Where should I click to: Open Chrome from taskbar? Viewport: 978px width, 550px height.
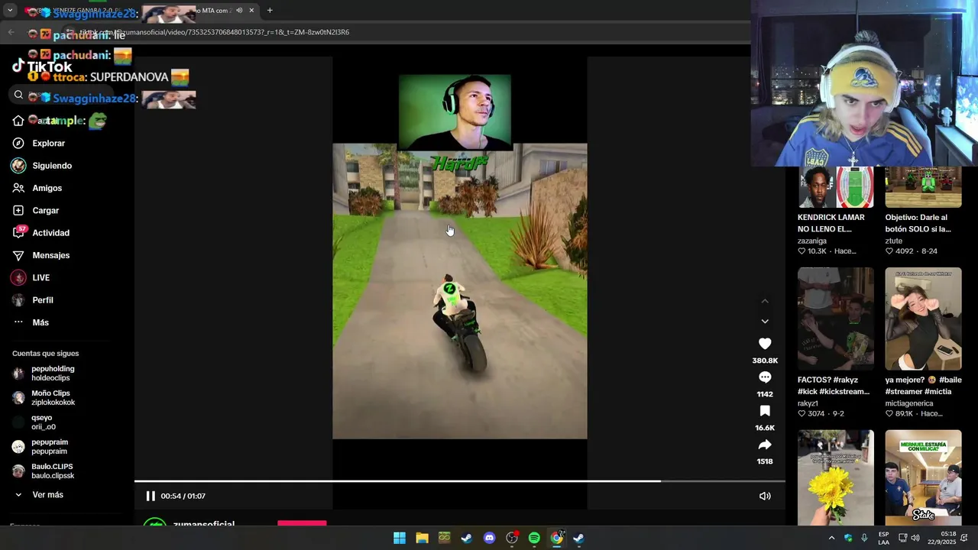tap(557, 538)
